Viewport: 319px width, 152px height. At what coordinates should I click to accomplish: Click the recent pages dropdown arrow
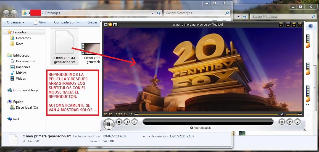click(20, 13)
